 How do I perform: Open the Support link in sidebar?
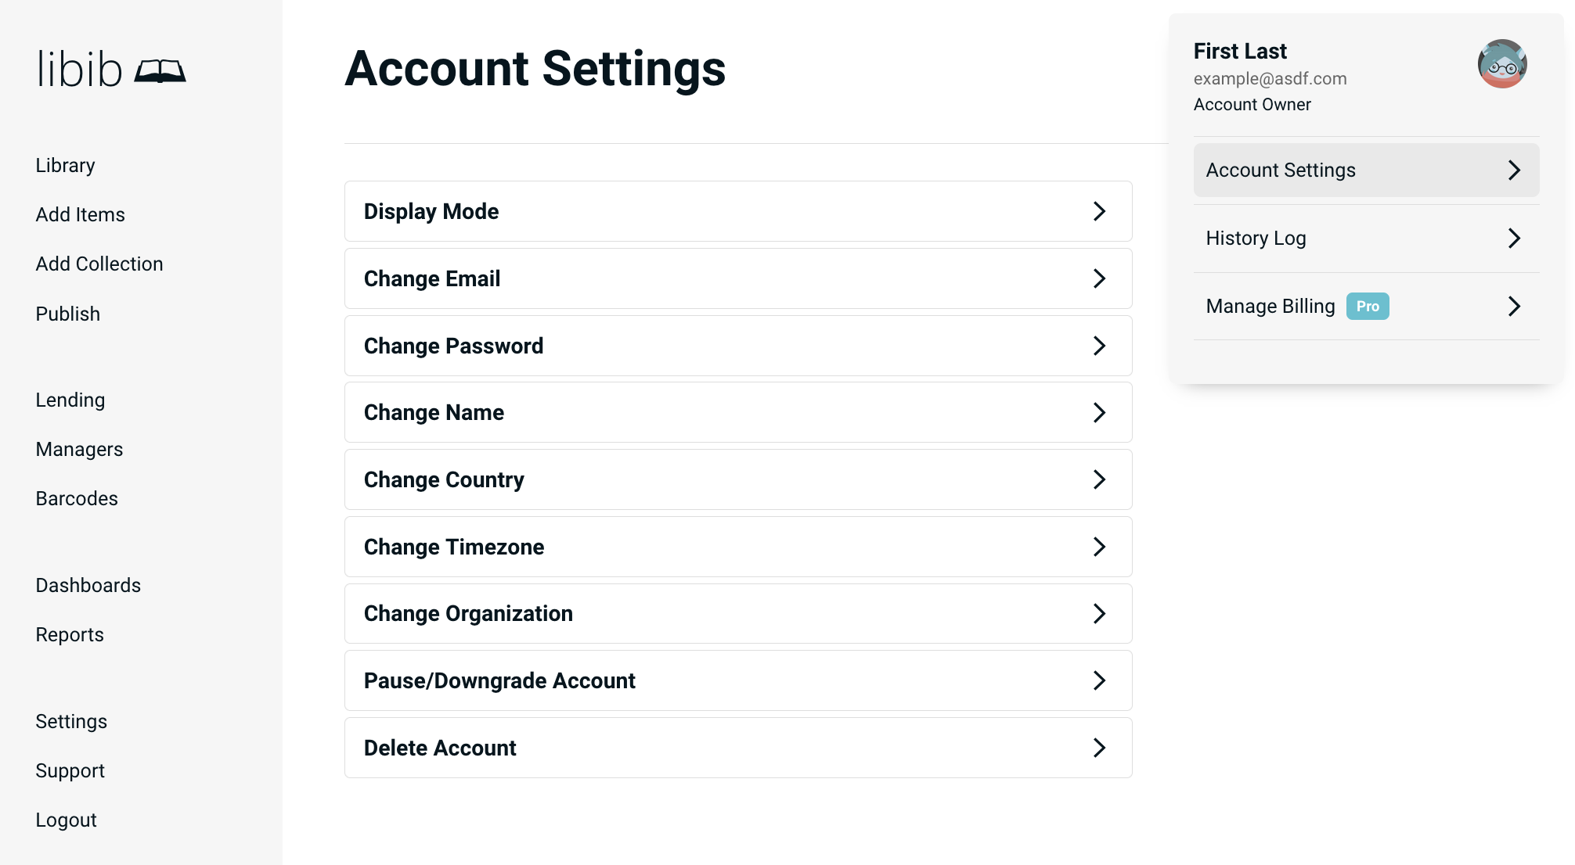[x=70, y=771]
